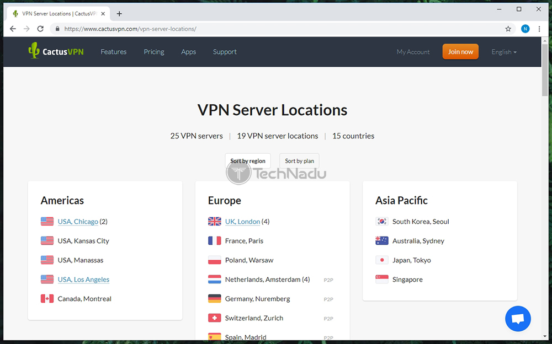Click the Canadian flag beside Montreal
The height and width of the screenshot is (344, 552).
pyautogui.click(x=47, y=299)
